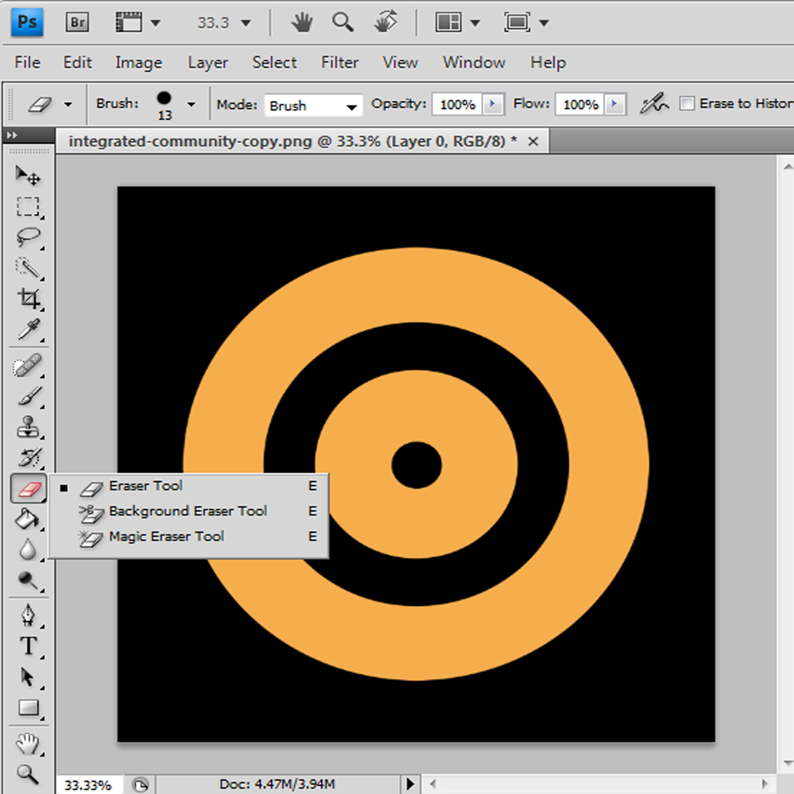
Task: Choose Background Eraser Tool from flyout
Action: (x=189, y=511)
